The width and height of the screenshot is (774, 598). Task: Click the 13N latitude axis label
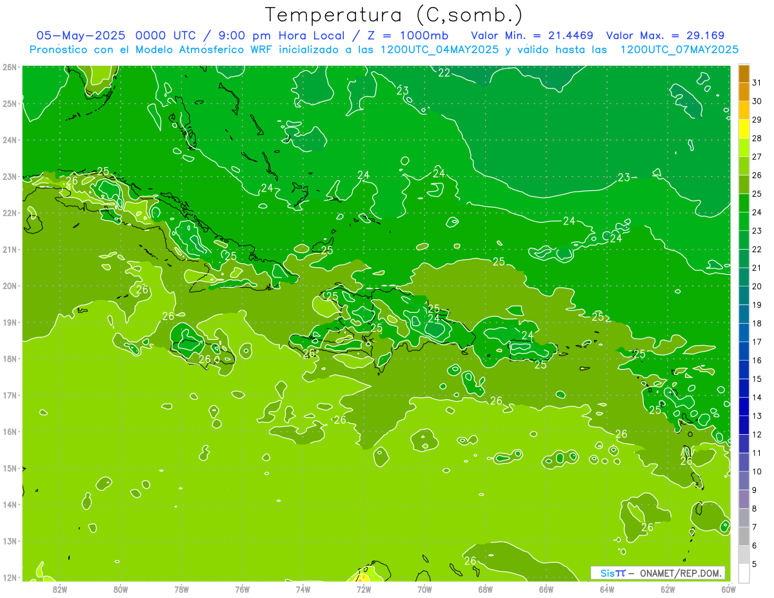click(x=10, y=541)
